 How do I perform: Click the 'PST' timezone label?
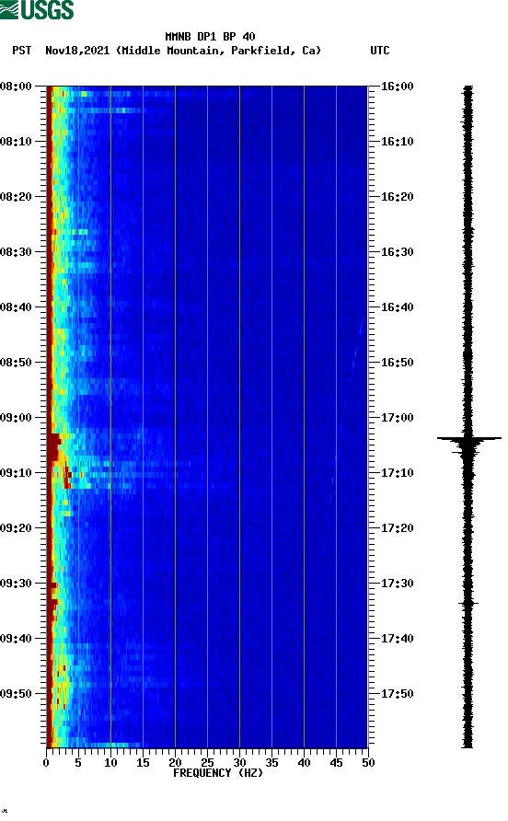pyautogui.click(x=22, y=51)
